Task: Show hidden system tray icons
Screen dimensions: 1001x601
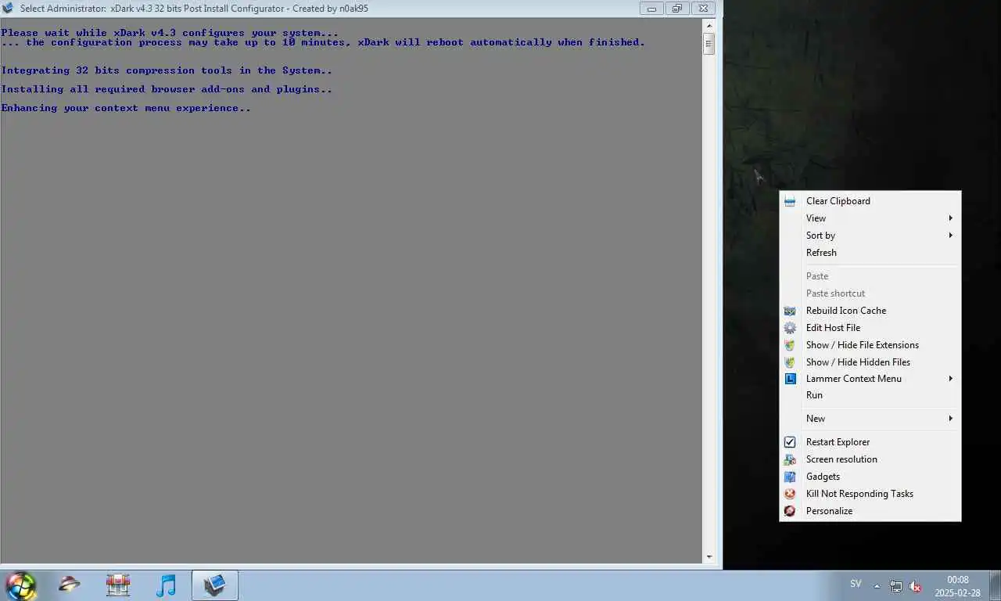Action: (877, 586)
